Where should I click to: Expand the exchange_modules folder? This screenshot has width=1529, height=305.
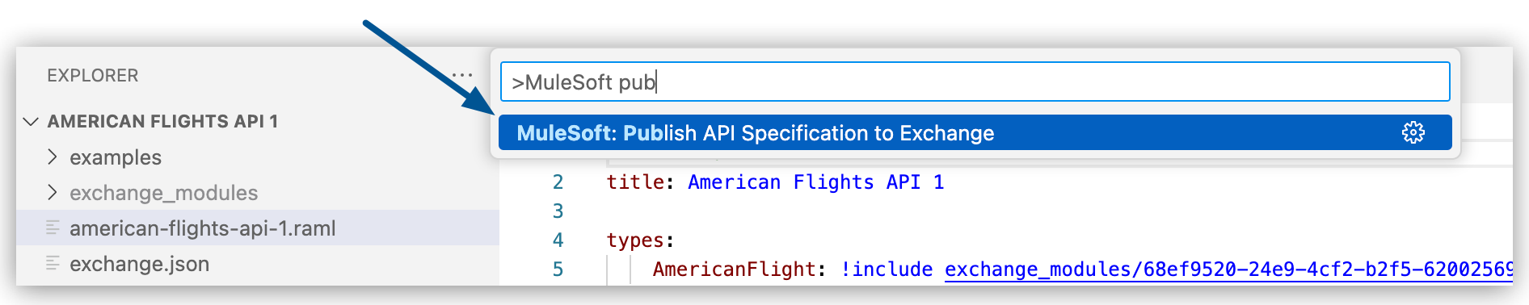[x=53, y=193]
